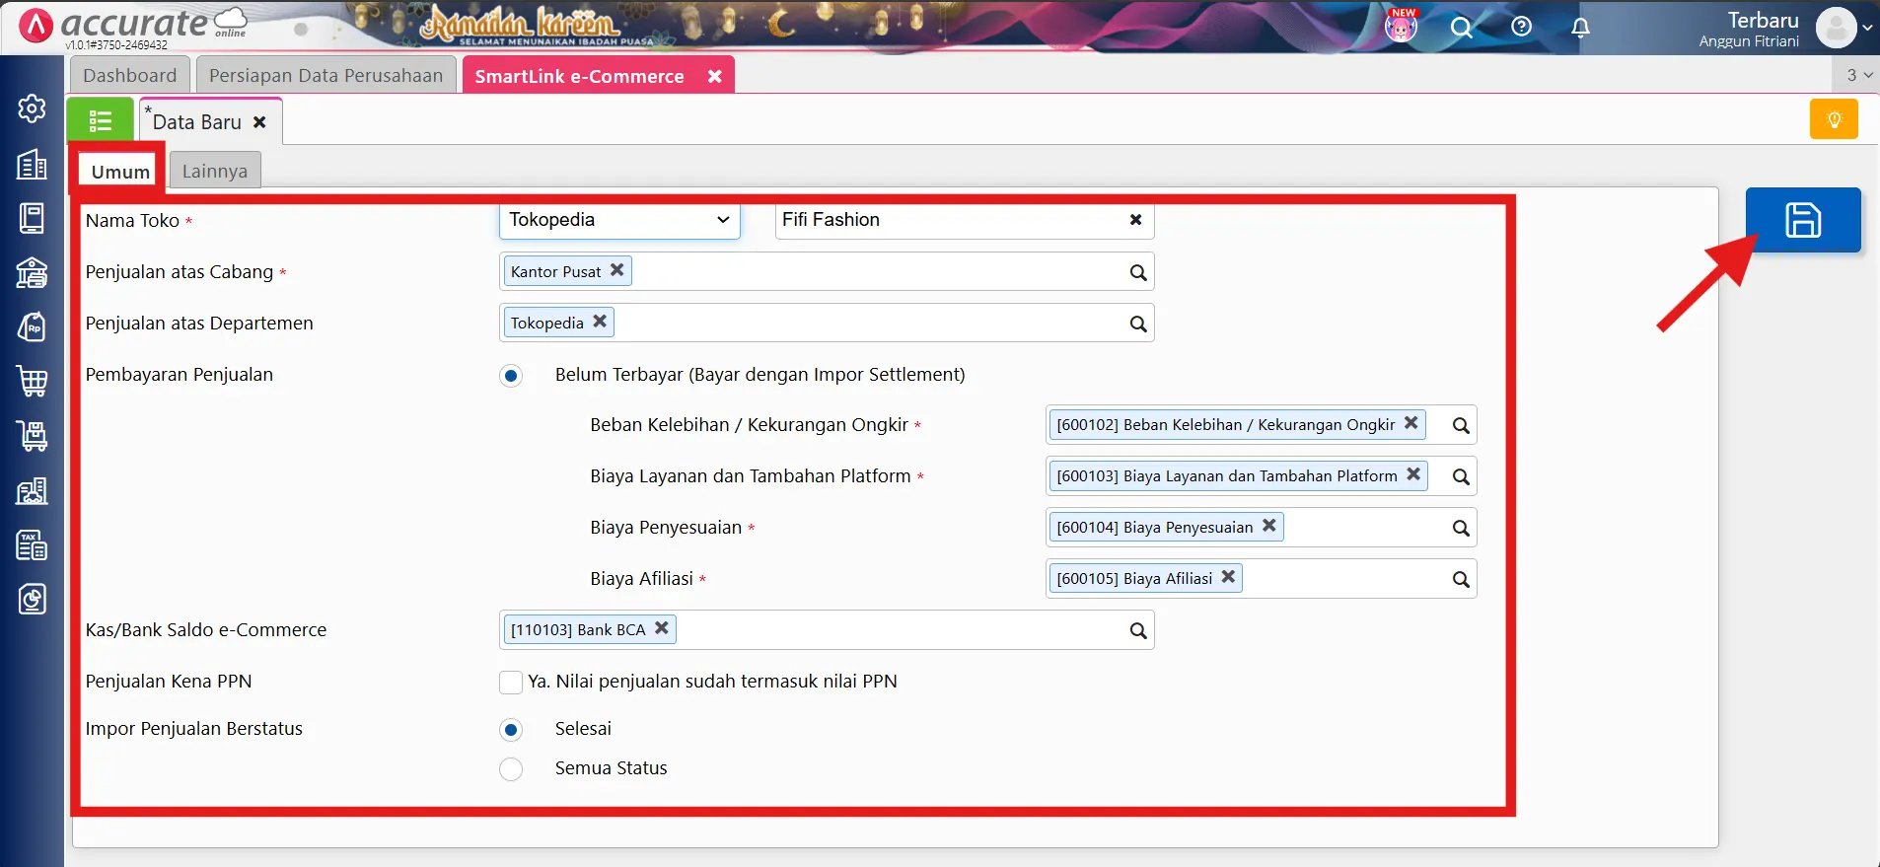Expand the user profile menu arrow
This screenshot has height=867, width=1880.
click(x=1867, y=28)
